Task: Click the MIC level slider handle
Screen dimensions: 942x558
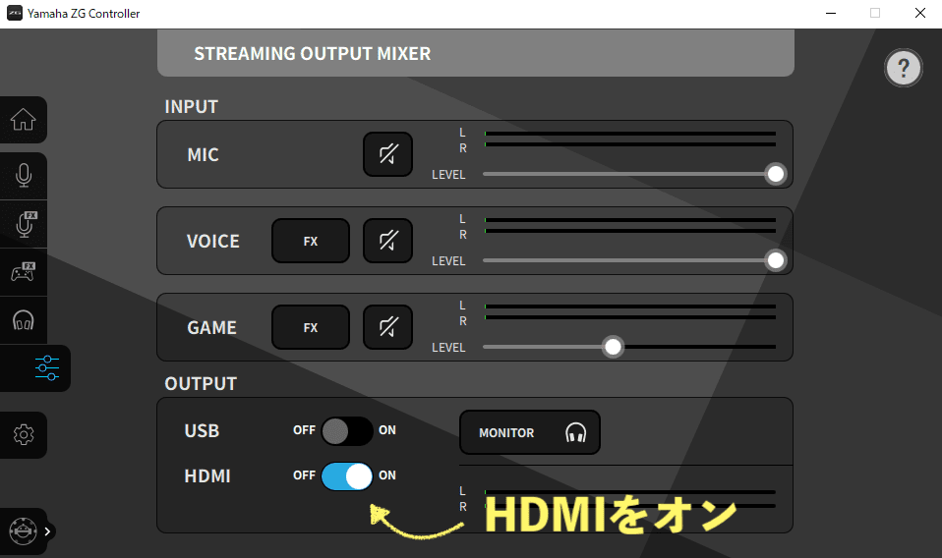Action: tap(776, 174)
